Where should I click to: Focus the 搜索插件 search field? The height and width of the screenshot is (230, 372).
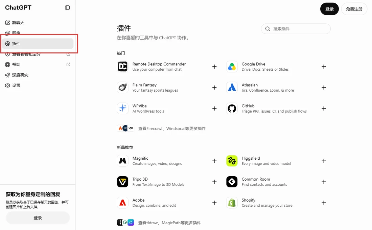pos(296,29)
